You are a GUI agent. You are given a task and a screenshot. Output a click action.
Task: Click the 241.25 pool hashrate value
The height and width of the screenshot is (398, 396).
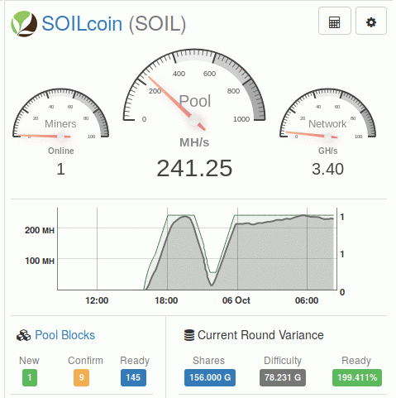click(194, 169)
